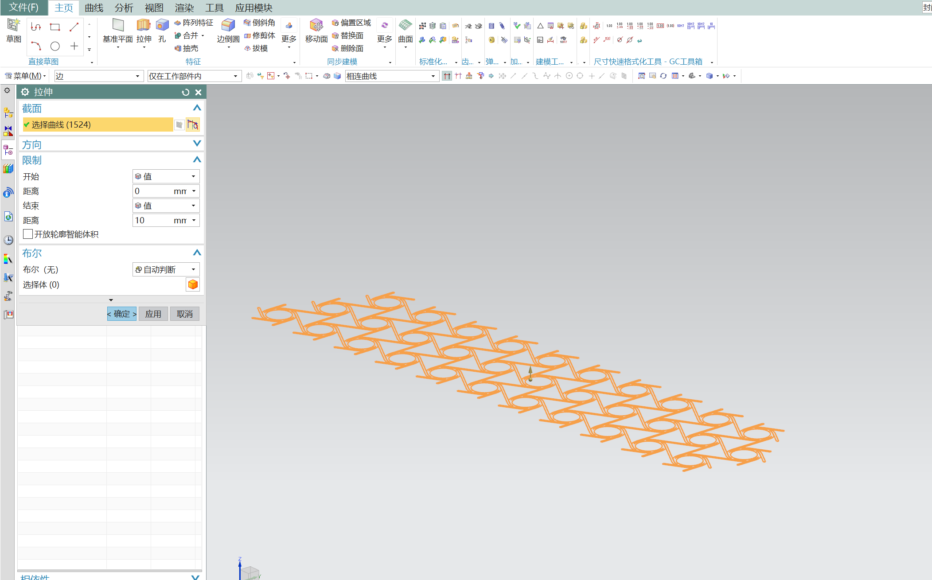Image resolution: width=932 pixels, height=580 pixels.
Task: Click the extrude direction arrow handle
Action: click(x=530, y=373)
